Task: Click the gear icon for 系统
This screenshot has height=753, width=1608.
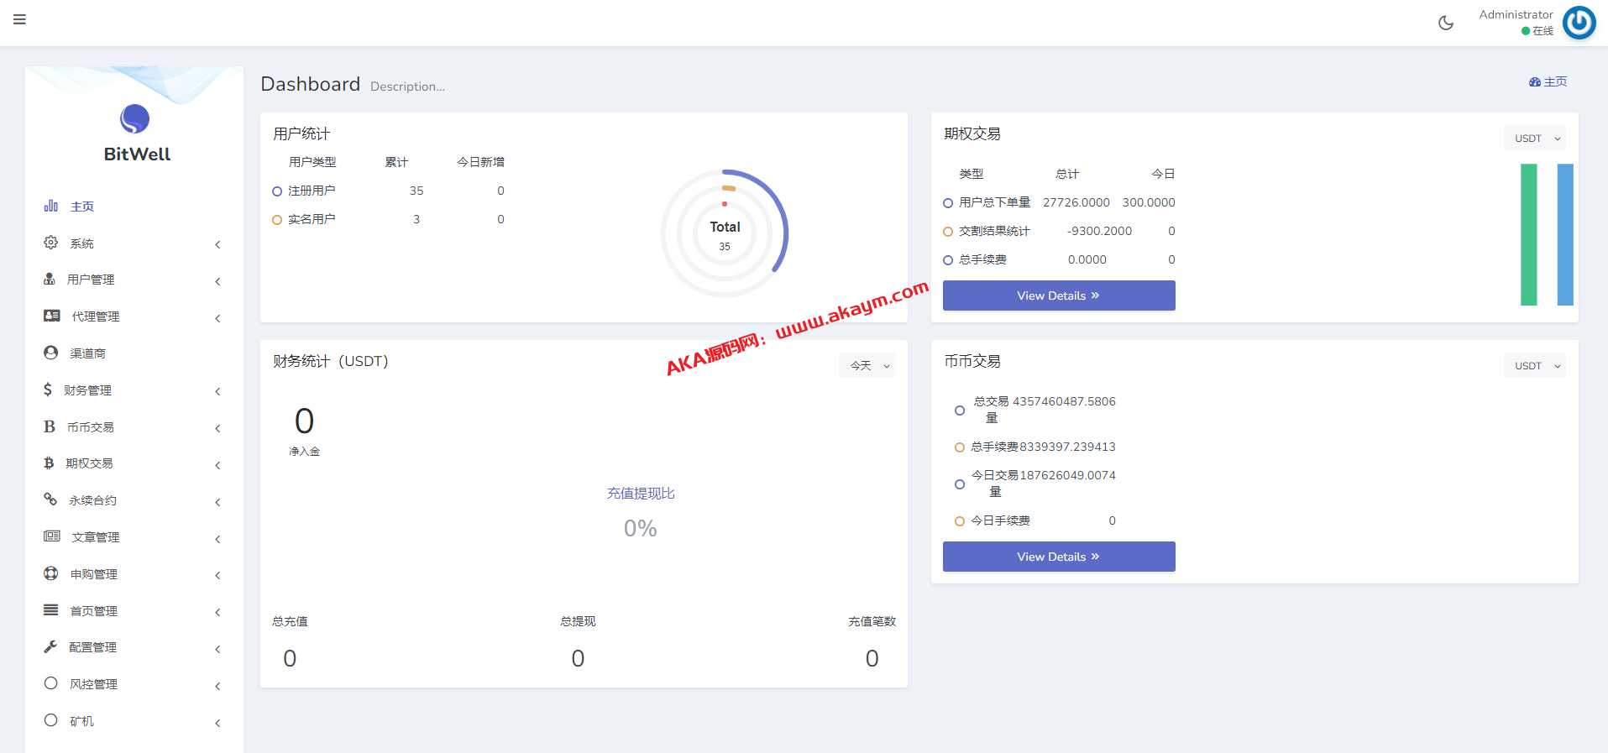Action: coord(50,243)
